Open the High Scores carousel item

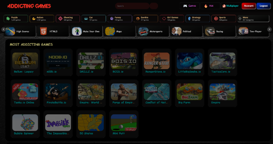[19, 31]
